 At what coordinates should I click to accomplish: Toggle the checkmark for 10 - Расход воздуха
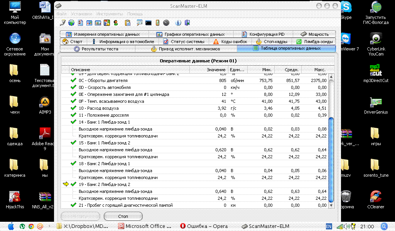point(73,108)
